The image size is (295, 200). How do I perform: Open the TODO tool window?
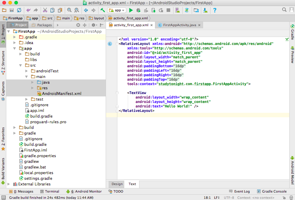pos(116,191)
